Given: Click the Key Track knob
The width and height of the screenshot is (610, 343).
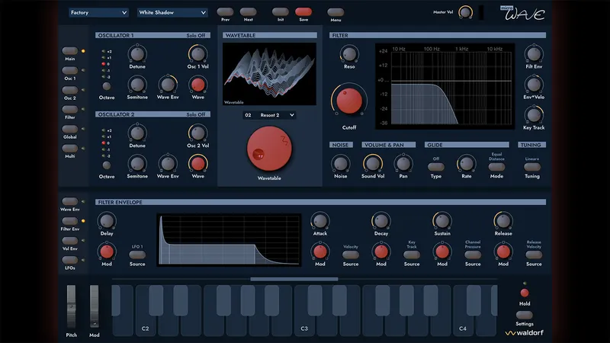Looking at the screenshot, I should pyautogui.click(x=534, y=115).
